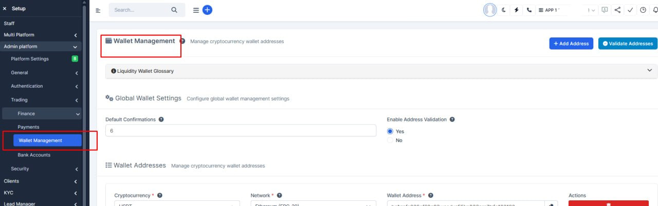Click the Validate Addresses button
The width and height of the screenshot is (658, 206).
tap(628, 44)
